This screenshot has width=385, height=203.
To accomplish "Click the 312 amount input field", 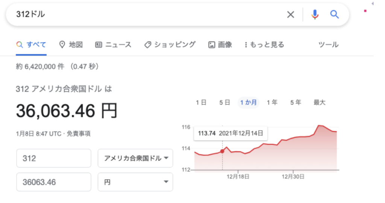I will point(54,158).
